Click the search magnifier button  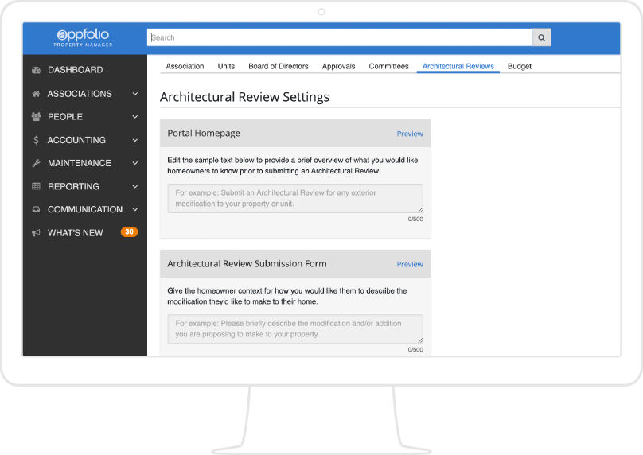[541, 37]
